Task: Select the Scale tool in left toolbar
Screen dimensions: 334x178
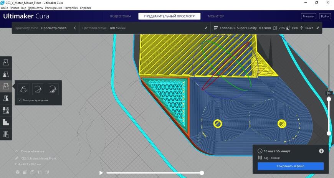Action: (x=6, y=74)
